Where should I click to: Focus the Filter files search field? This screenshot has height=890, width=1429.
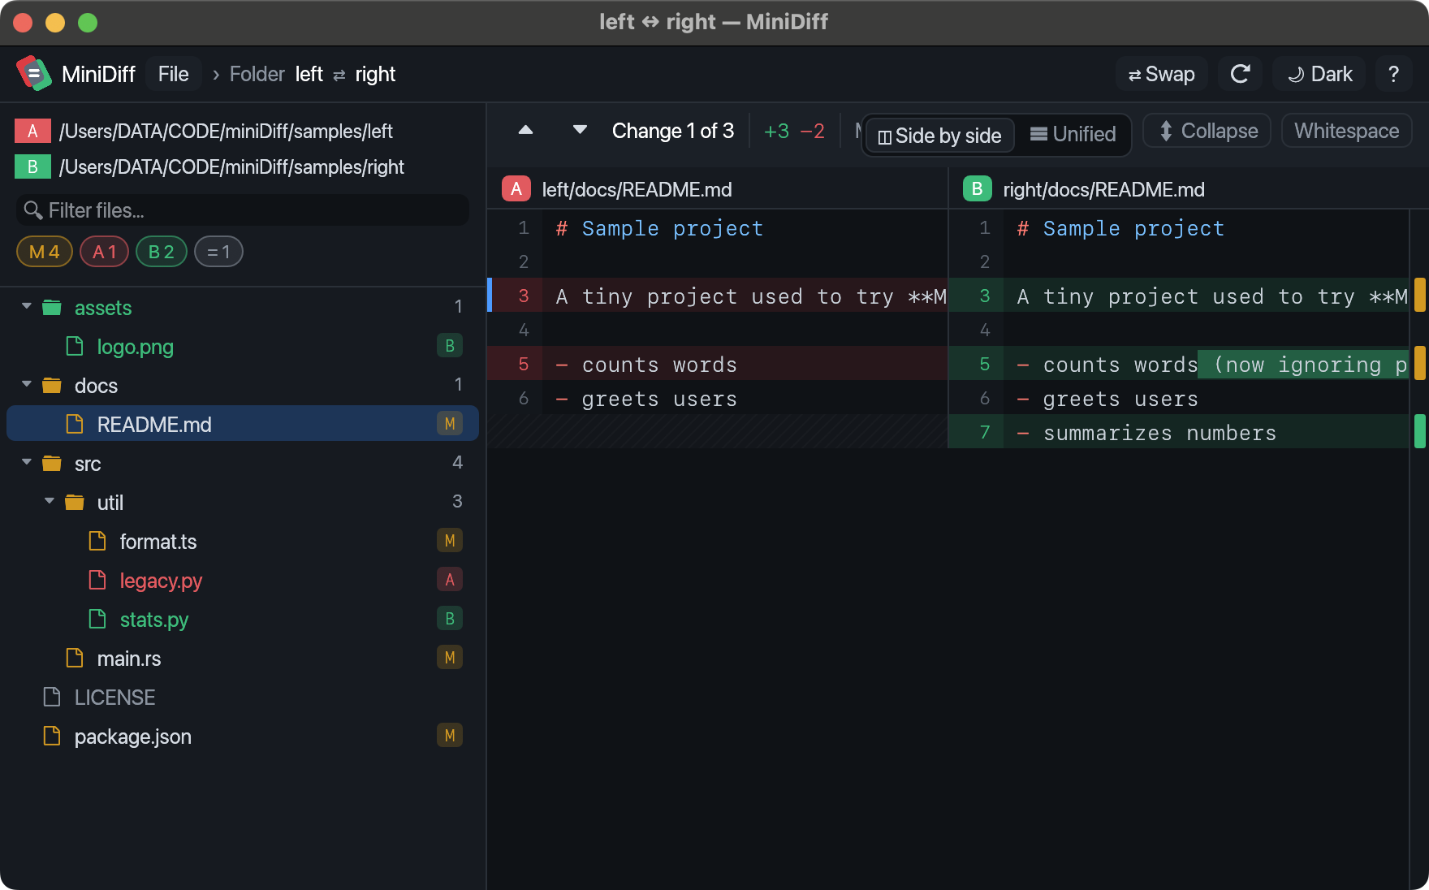point(243,210)
